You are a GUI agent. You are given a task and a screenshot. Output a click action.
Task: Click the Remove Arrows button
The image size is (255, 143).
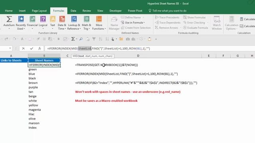click(167, 28)
